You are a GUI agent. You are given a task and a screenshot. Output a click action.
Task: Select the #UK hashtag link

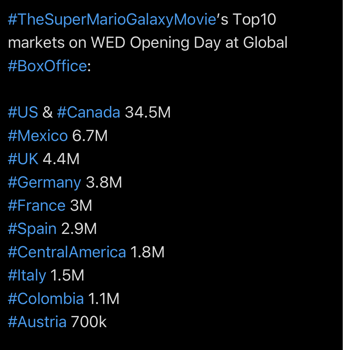[23, 159]
